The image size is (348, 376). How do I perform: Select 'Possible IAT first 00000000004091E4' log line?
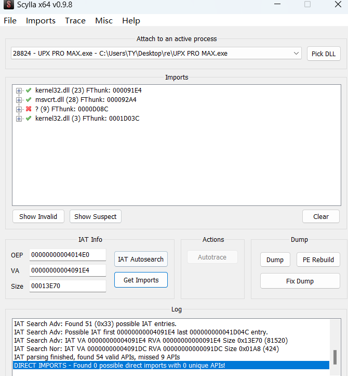(x=141, y=332)
